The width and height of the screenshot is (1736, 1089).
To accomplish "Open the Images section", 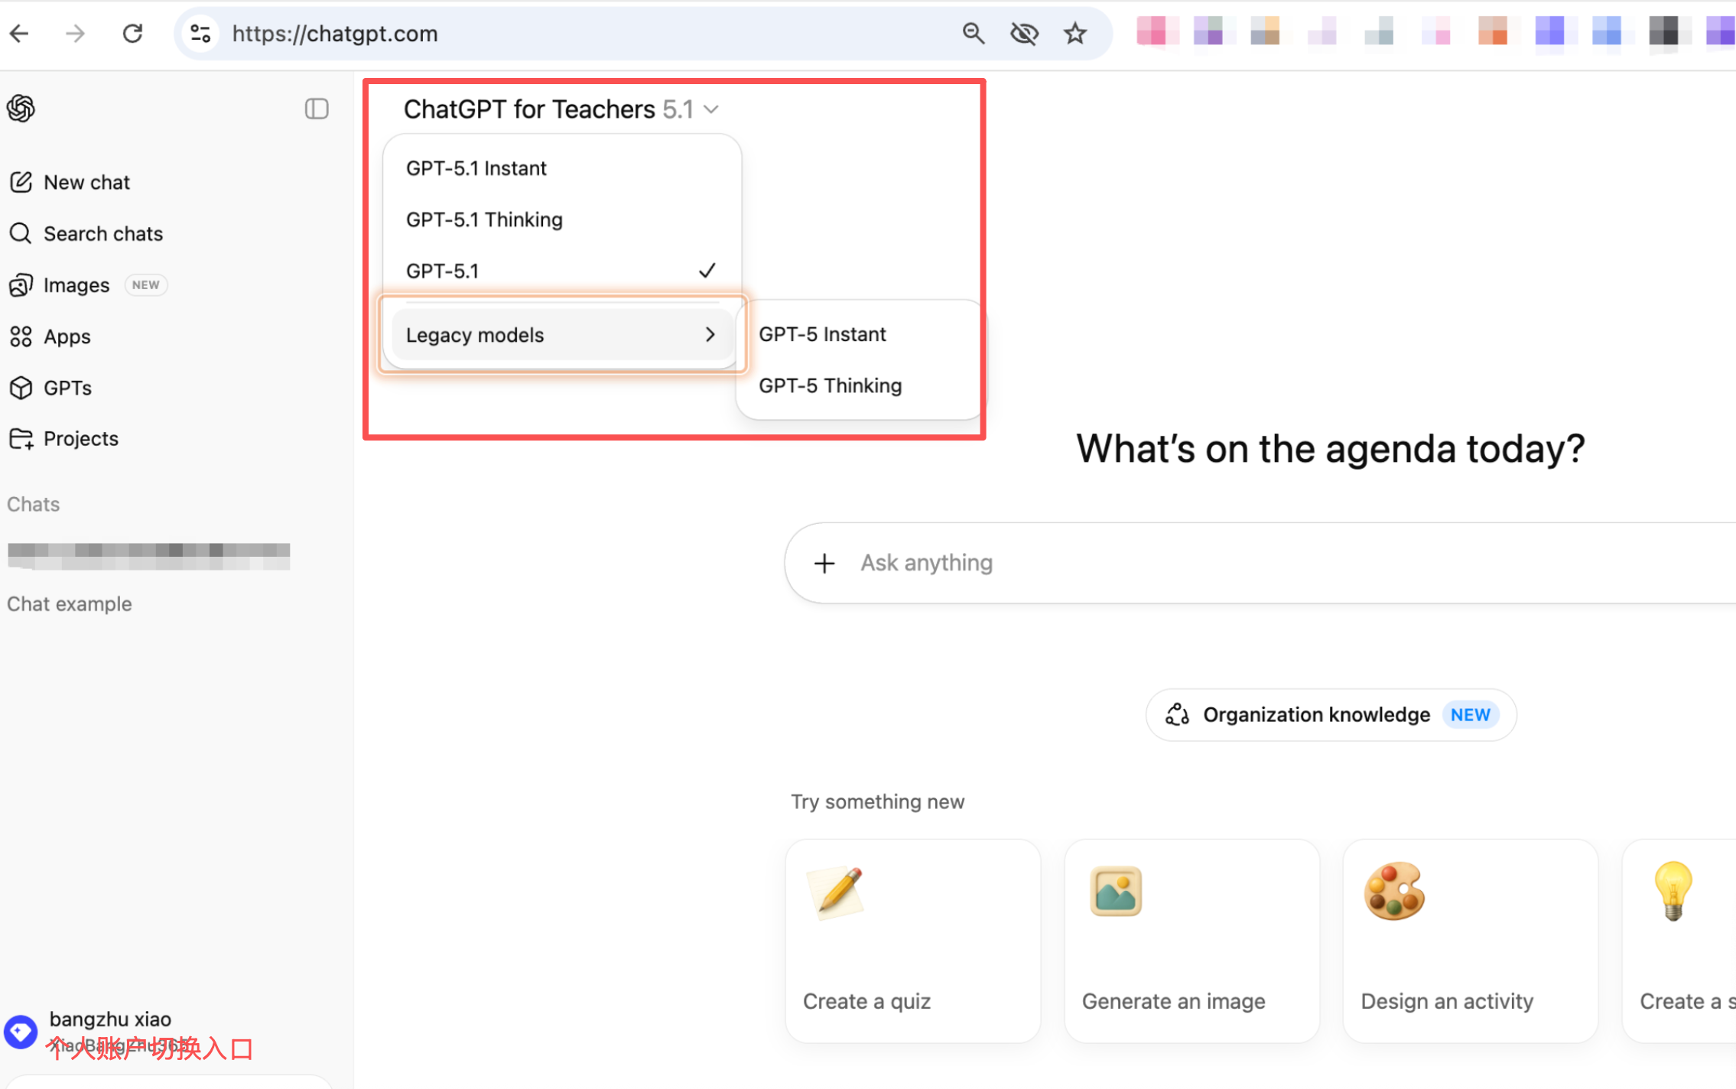I will pyautogui.click(x=88, y=285).
